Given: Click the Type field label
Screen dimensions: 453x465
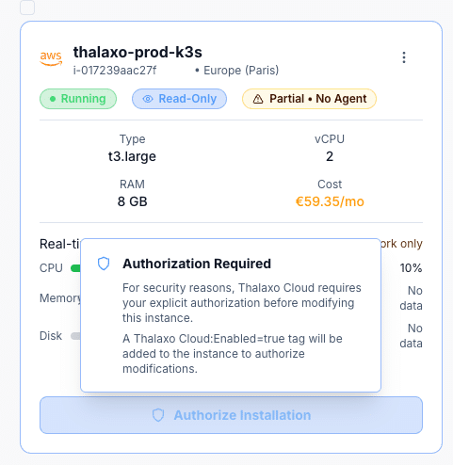Looking at the screenshot, I should point(132,139).
